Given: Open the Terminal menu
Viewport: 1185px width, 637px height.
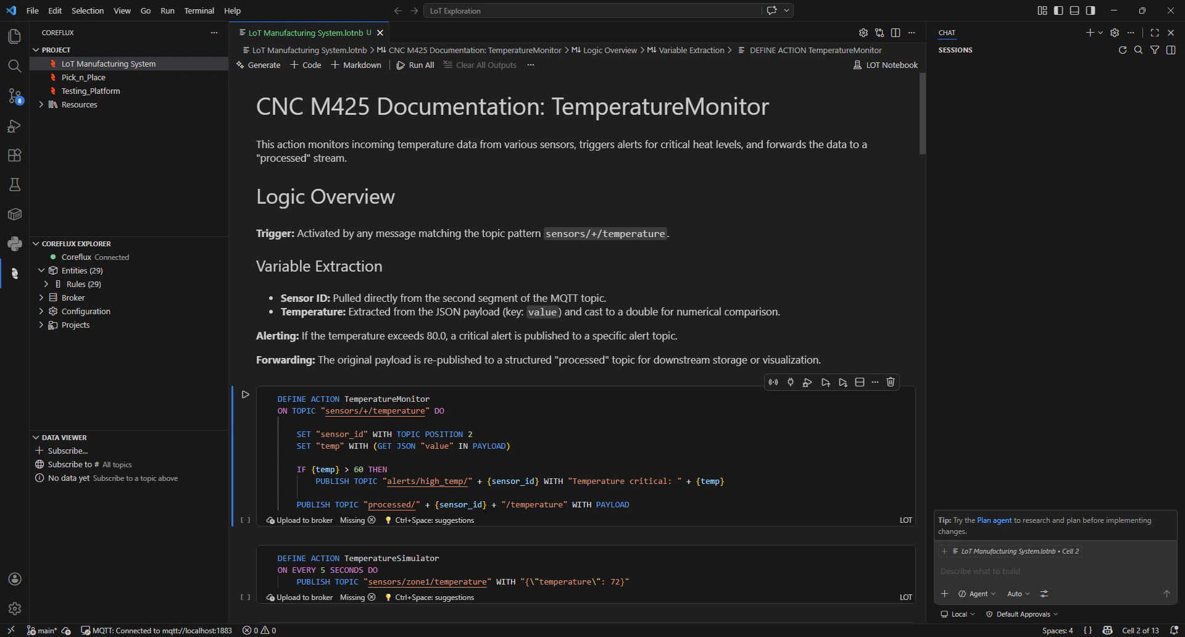Looking at the screenshot, I should tap(199, 10).
